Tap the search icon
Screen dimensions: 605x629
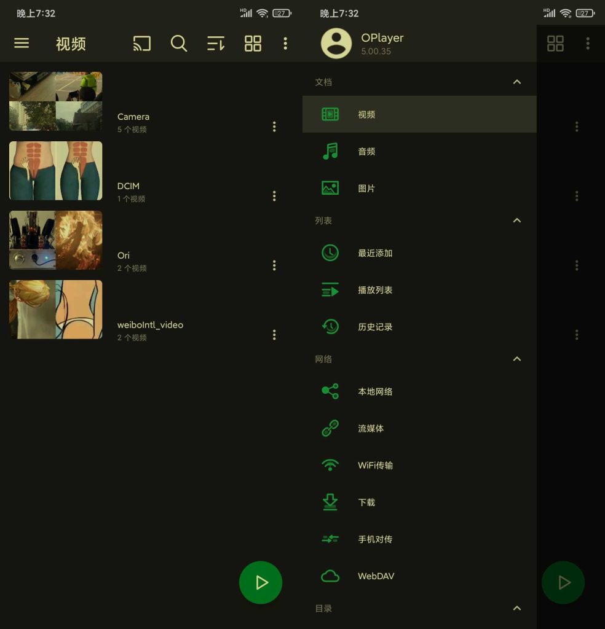179,44
